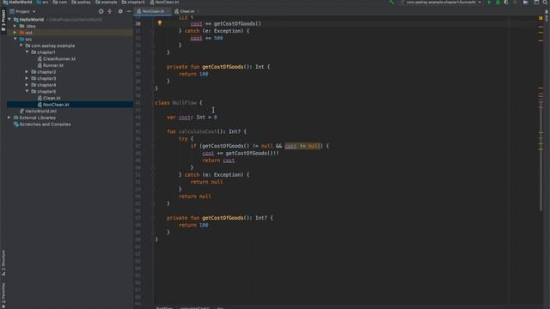Collapse the HelloWorld root project node
Screen dimensions: 550x309
[x=9, y=20]
